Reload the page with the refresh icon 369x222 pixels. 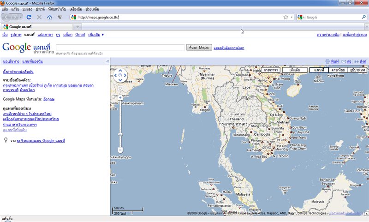(29, 17)
